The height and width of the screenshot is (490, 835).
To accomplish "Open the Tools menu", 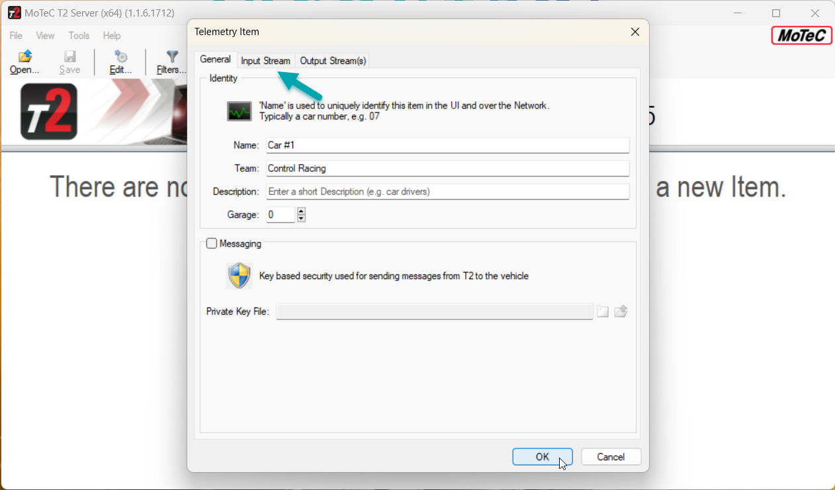I will 79,36.
